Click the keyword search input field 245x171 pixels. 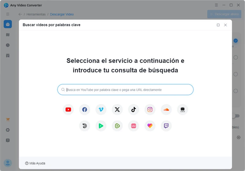coord(125,90)
